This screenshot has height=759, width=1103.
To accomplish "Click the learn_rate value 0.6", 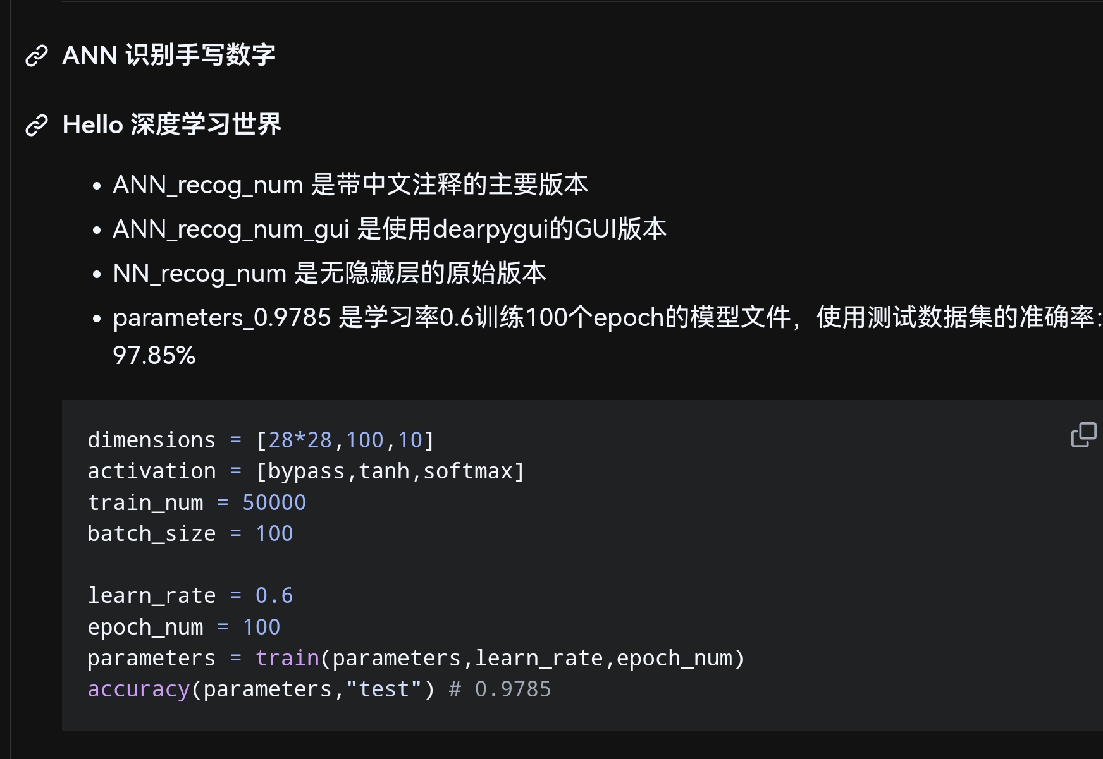I will click(274, 595).
